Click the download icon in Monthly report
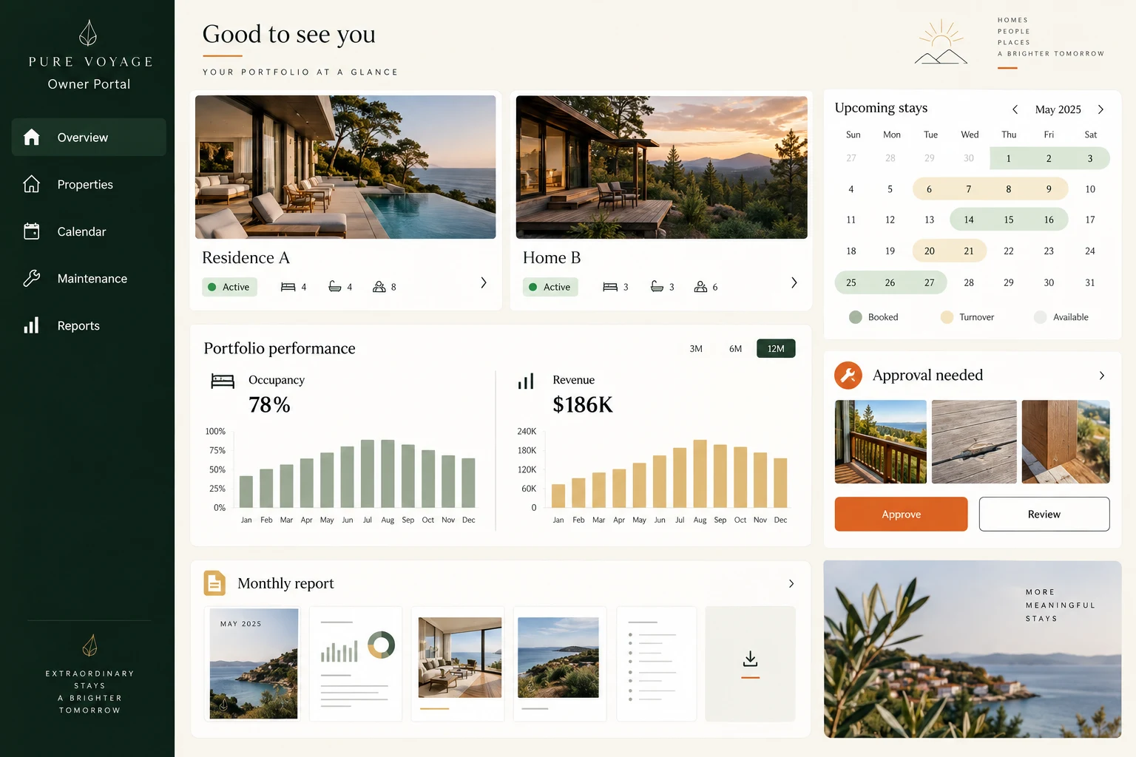 [750, 659]
